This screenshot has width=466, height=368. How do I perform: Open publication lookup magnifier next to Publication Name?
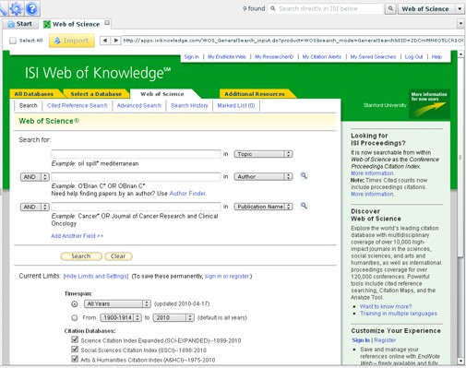click(304, 206)
